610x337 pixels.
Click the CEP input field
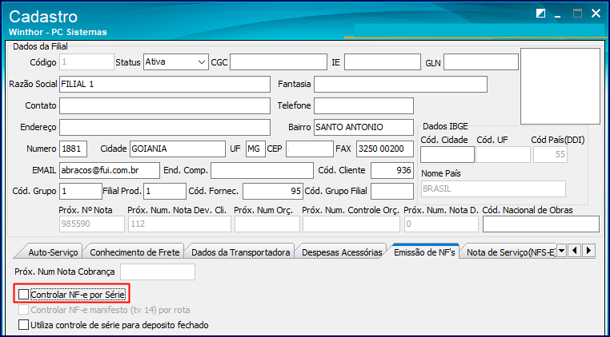tap(310, 149)
